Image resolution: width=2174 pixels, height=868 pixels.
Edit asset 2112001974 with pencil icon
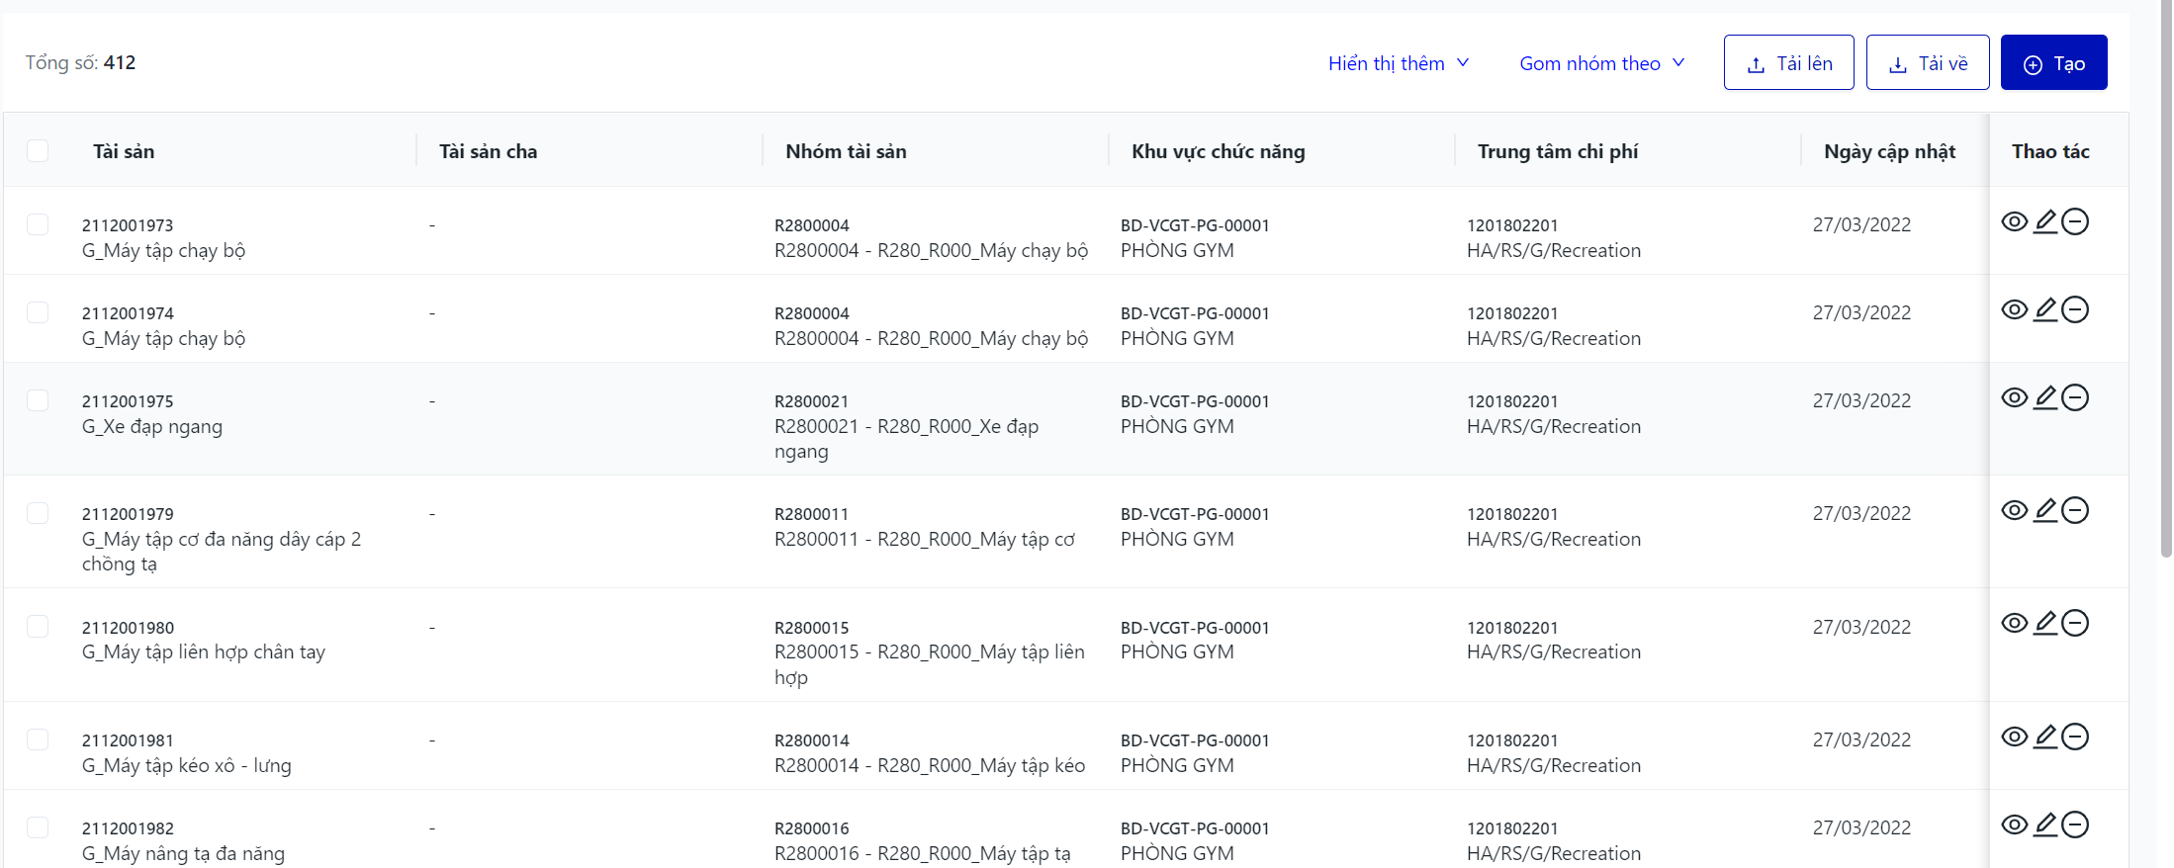point(2044,310)
